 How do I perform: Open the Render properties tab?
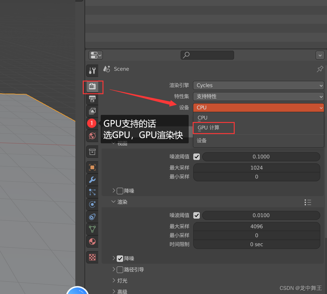click(x=92, y=86)
